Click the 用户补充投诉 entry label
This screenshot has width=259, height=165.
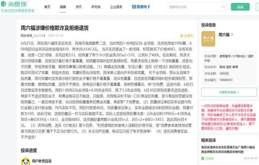(42, 161)
